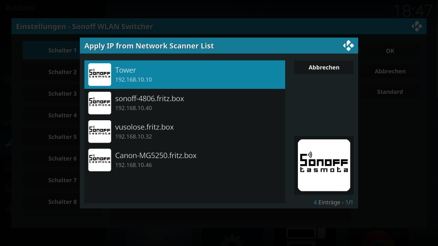Click Sonoff icon beside Canon-MG5250.fritz.box
Screen dimensions: 438x246
[x=100, y=160]
